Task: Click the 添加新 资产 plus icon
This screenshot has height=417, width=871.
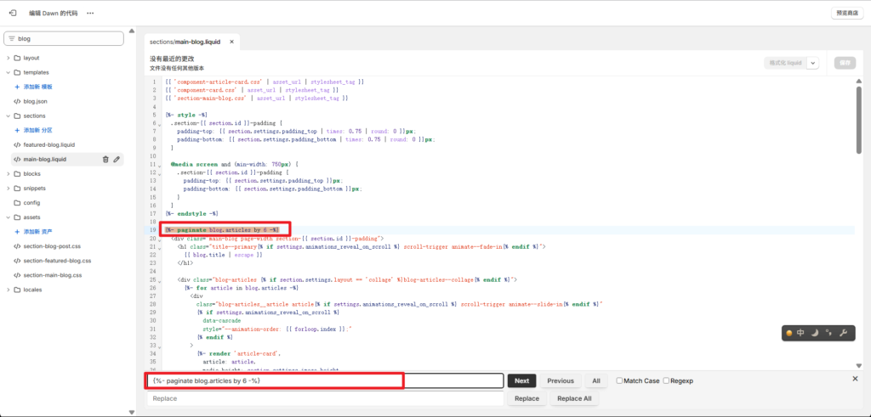Action: click(17, 231)
